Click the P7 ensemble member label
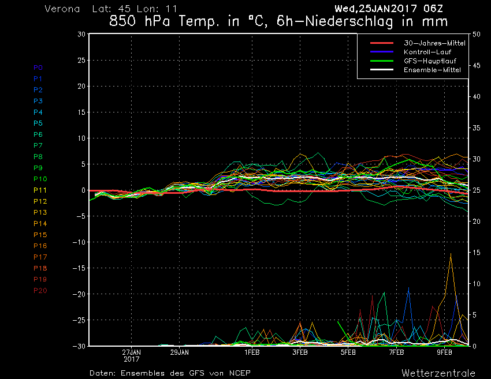The height and width of the screenshot is (379, 491). click(x=38, y=145)
